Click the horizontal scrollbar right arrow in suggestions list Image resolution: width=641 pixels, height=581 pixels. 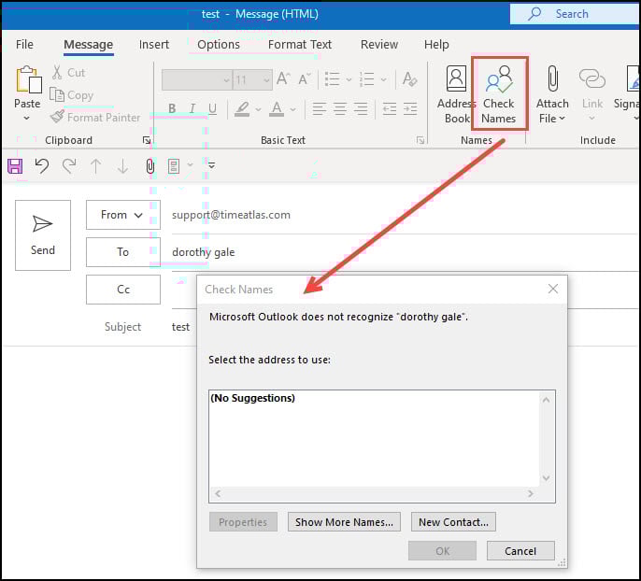(x=530, y=493)
